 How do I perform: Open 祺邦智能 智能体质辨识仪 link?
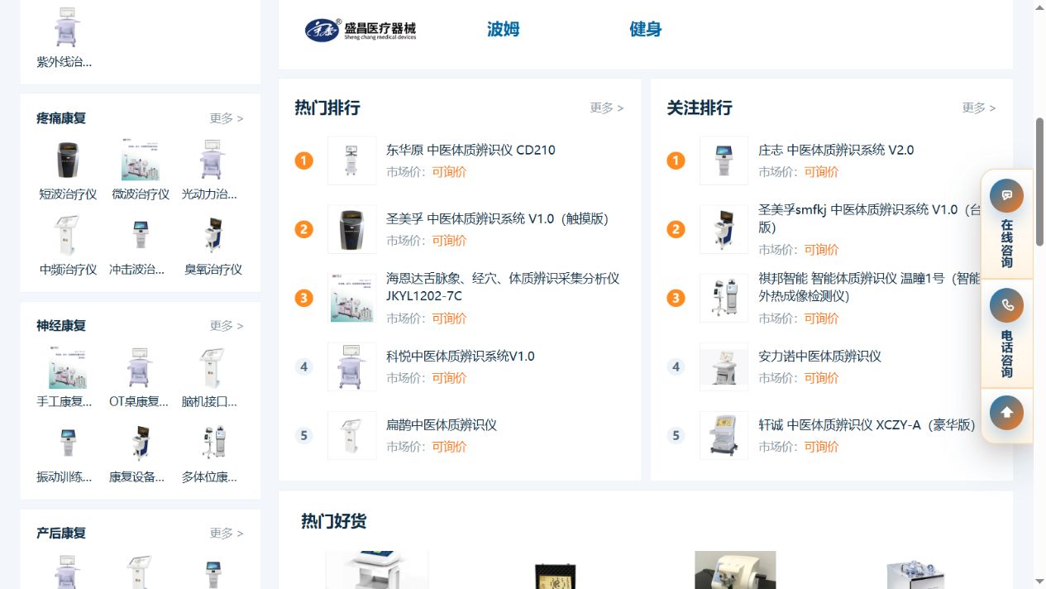(869, 287)
